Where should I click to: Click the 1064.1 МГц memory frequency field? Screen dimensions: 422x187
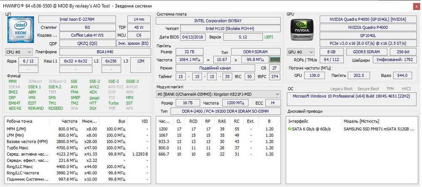[189, 60]
